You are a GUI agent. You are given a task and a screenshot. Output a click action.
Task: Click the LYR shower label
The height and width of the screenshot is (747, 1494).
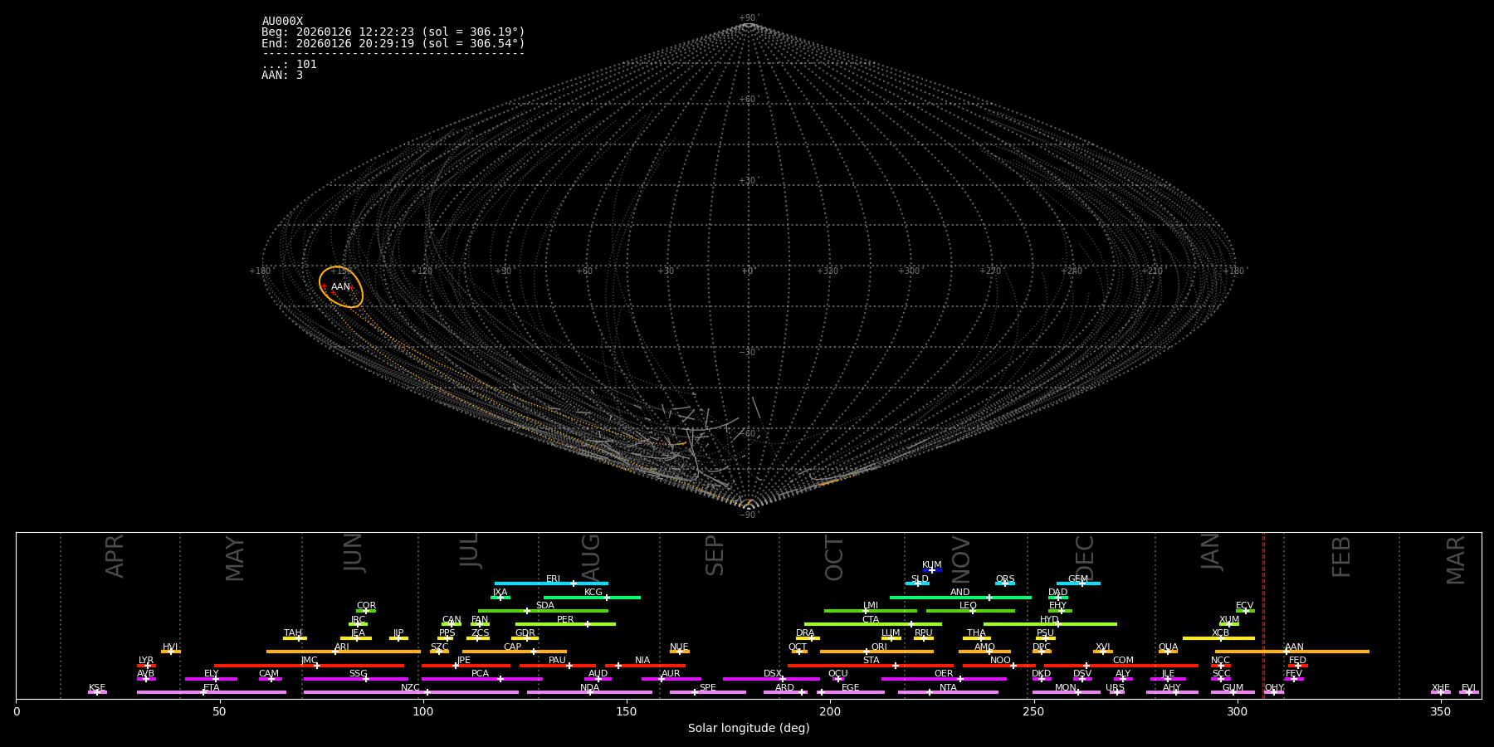146,661
